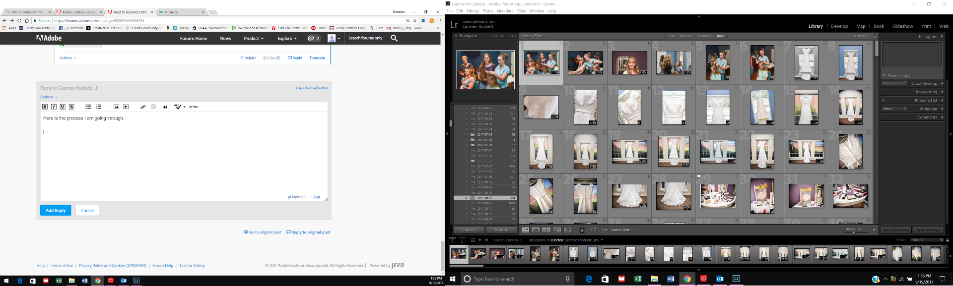Click the Go to original post link
The image size is (953, 286).
(x=263, y=232)
